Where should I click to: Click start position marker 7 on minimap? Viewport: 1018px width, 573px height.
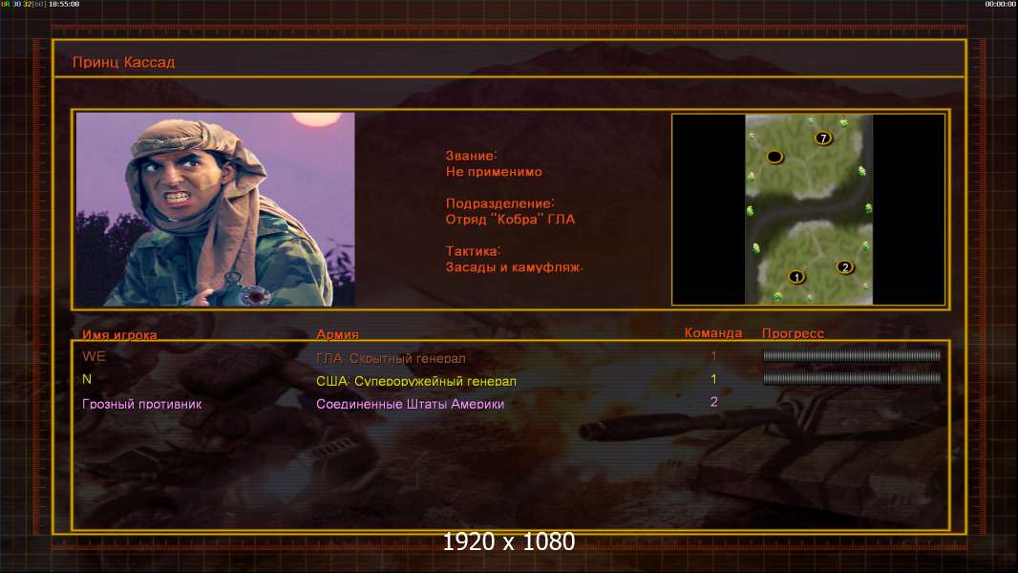tap(823, 138)
